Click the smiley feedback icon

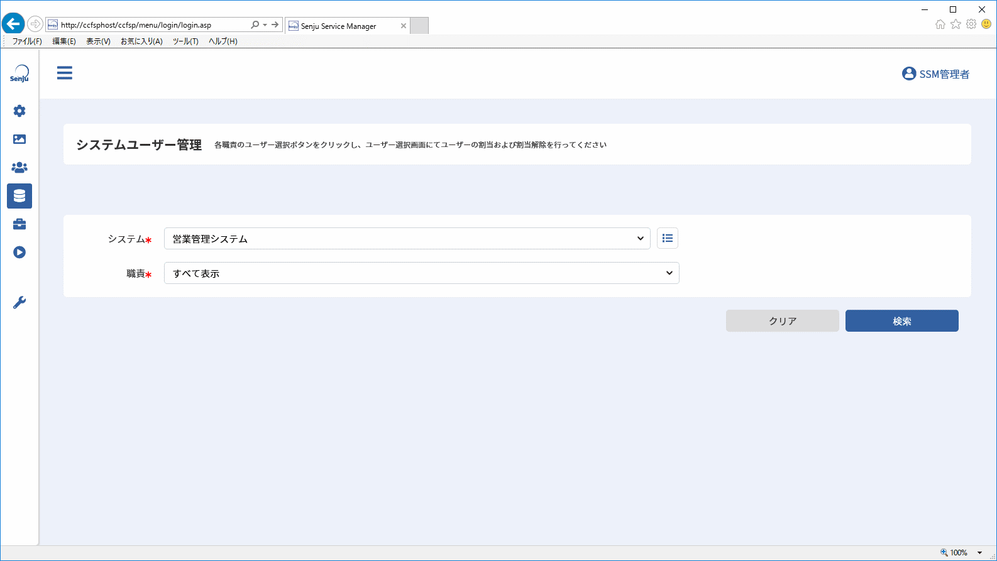(x=986, y=25)
